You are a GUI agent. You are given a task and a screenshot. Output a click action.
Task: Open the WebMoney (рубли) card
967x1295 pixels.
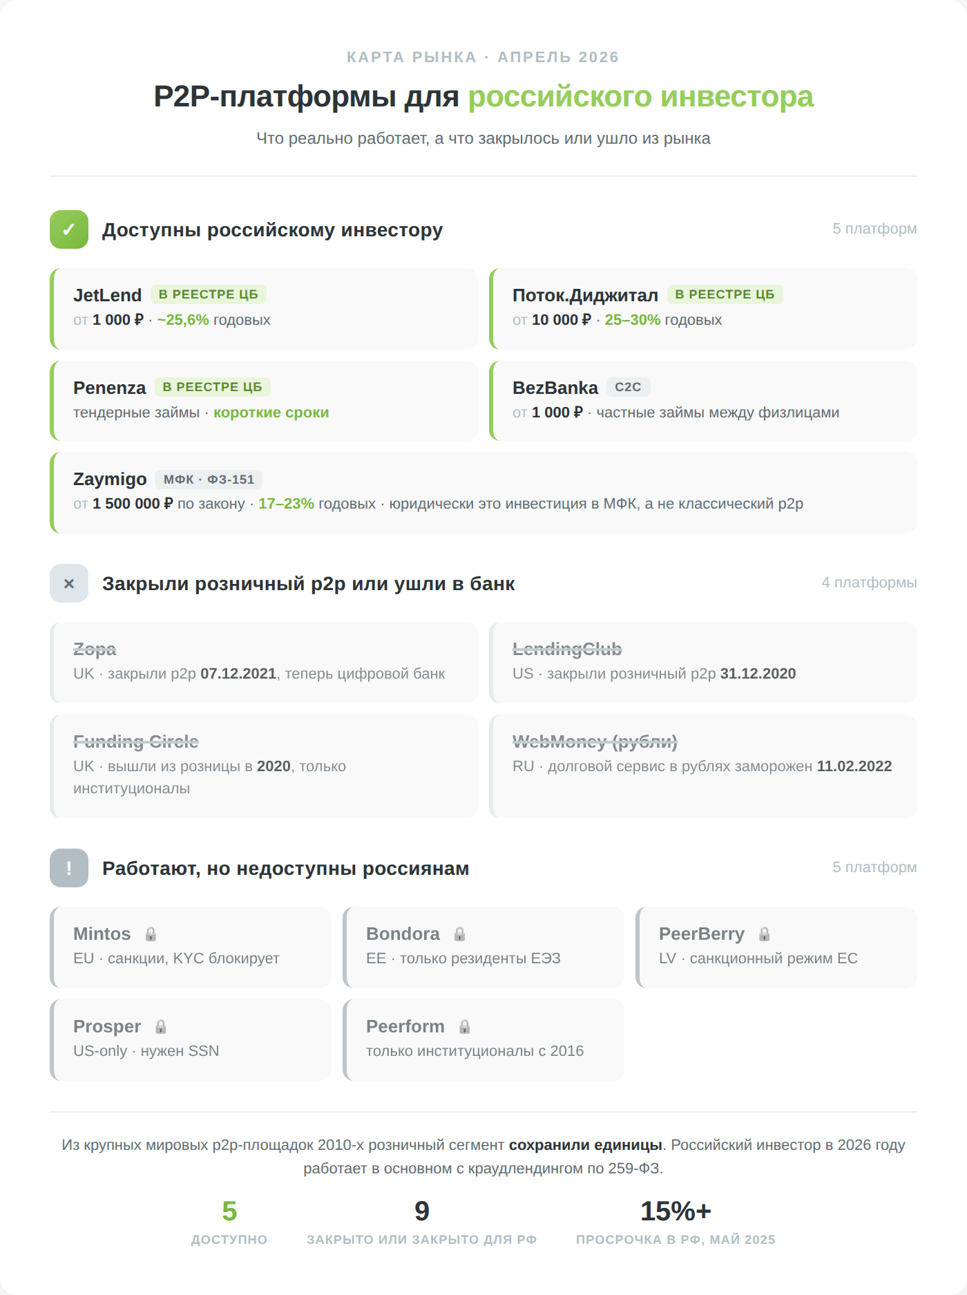(703, 766)
